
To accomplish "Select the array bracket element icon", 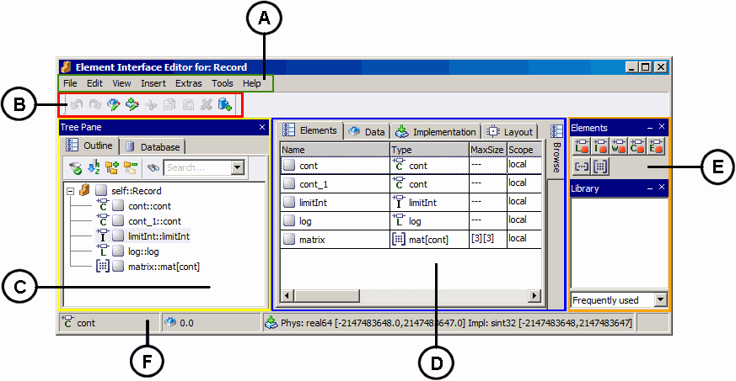I will point(582,167).
